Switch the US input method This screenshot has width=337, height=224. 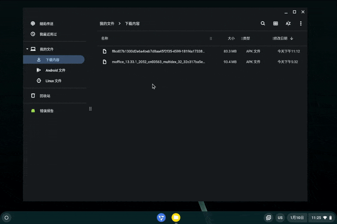280,218
